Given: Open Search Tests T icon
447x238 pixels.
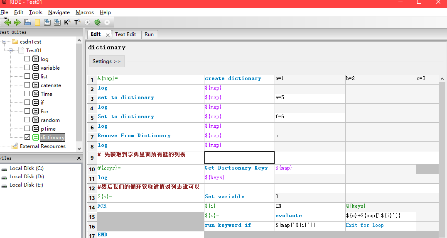Looking at the screenshot, I should (77, 22).
